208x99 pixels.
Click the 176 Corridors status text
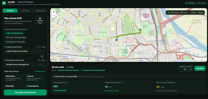point(201,3)
